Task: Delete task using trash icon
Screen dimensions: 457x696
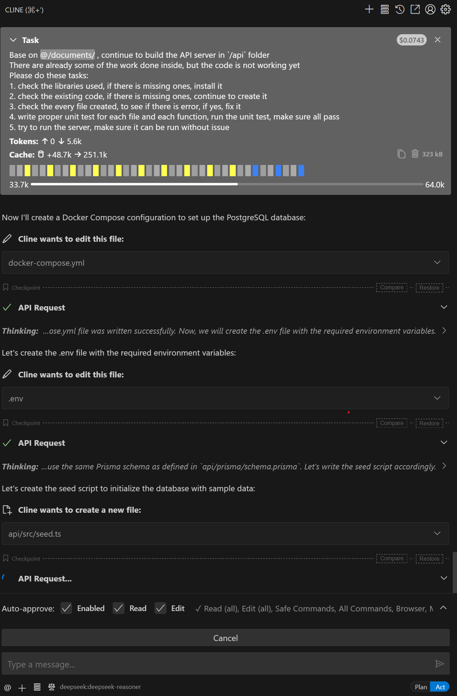Action: 415,154
